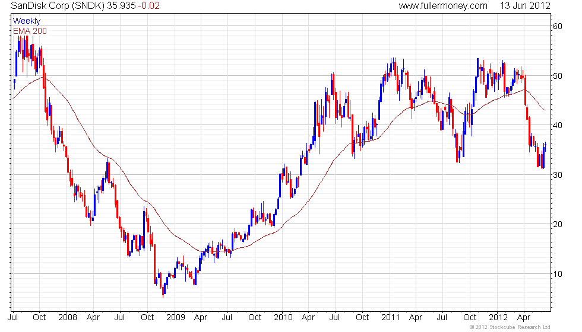Select the 35.935 last price value

[121, 5]
